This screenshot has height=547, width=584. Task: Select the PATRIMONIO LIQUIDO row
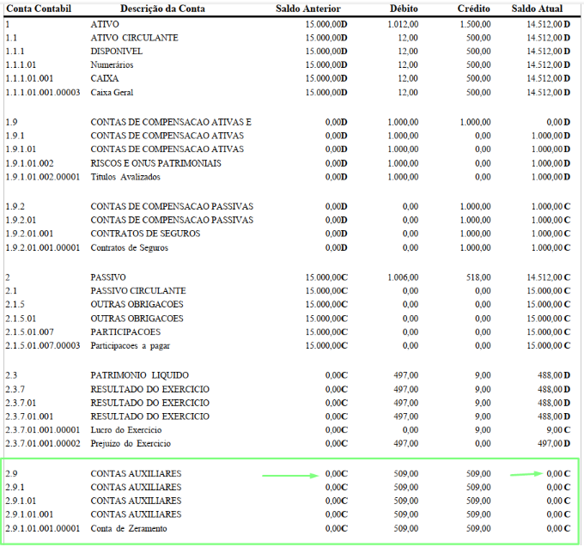288,375
